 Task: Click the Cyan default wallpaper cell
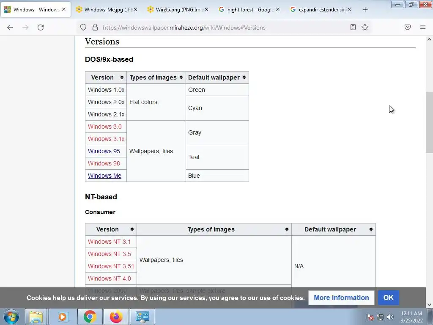pyautogui.click(x=217, y=108)
